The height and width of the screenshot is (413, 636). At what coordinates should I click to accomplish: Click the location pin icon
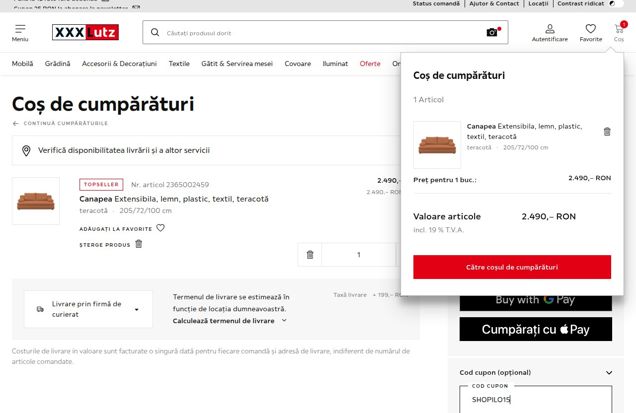coord(27,150)
